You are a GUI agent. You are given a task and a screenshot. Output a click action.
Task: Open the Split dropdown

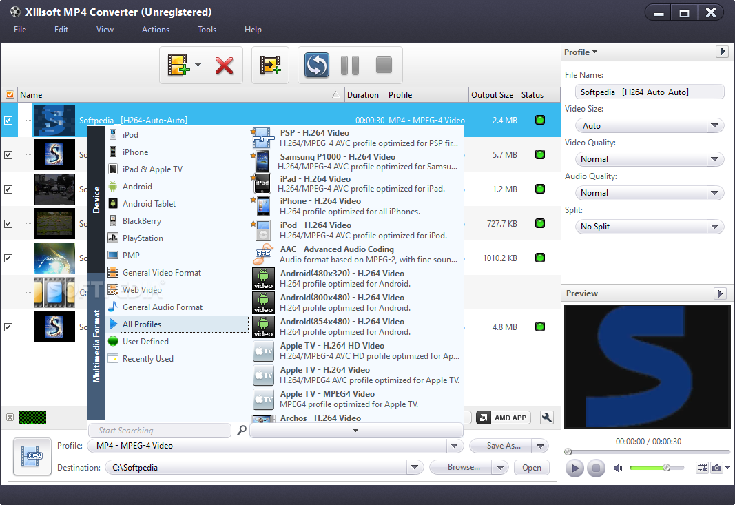click(x=714, y=227)
